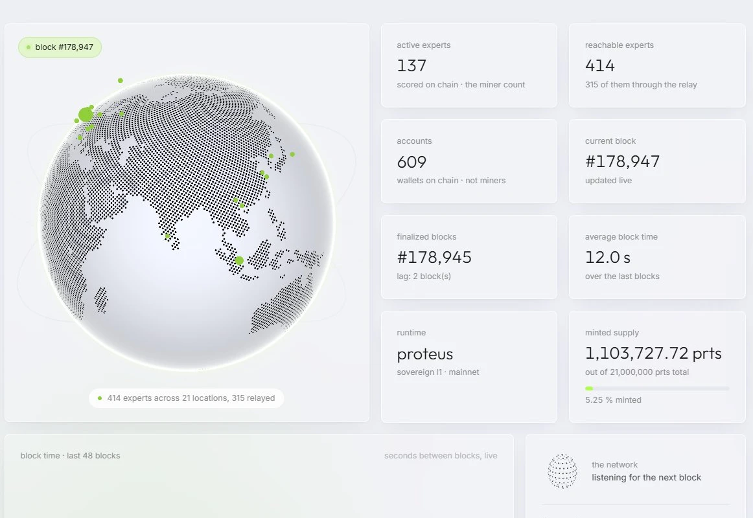Click 'out of 21,000,000 prts total' text
The height and width of the screenshot is (518, 753).
pos(637,372)
